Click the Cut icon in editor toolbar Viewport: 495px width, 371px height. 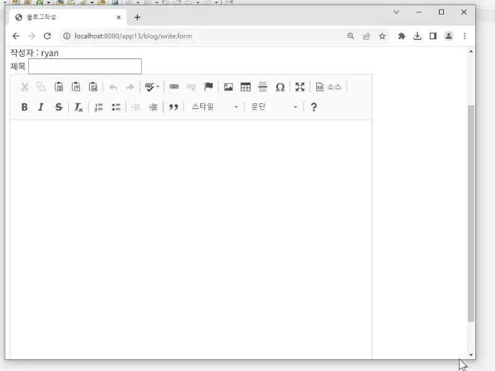tap(25, 87)
